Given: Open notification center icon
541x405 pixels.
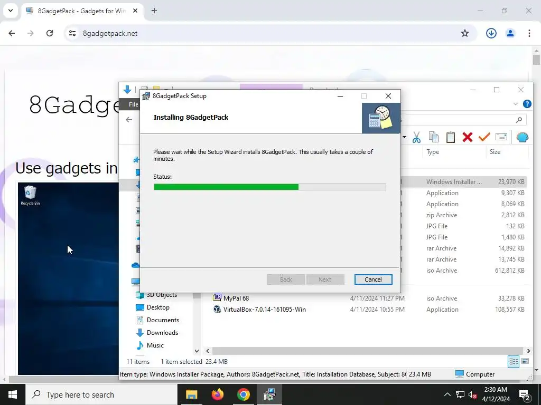Looking at the screenshot, I should pyautogui.click(x=525, y=395).
